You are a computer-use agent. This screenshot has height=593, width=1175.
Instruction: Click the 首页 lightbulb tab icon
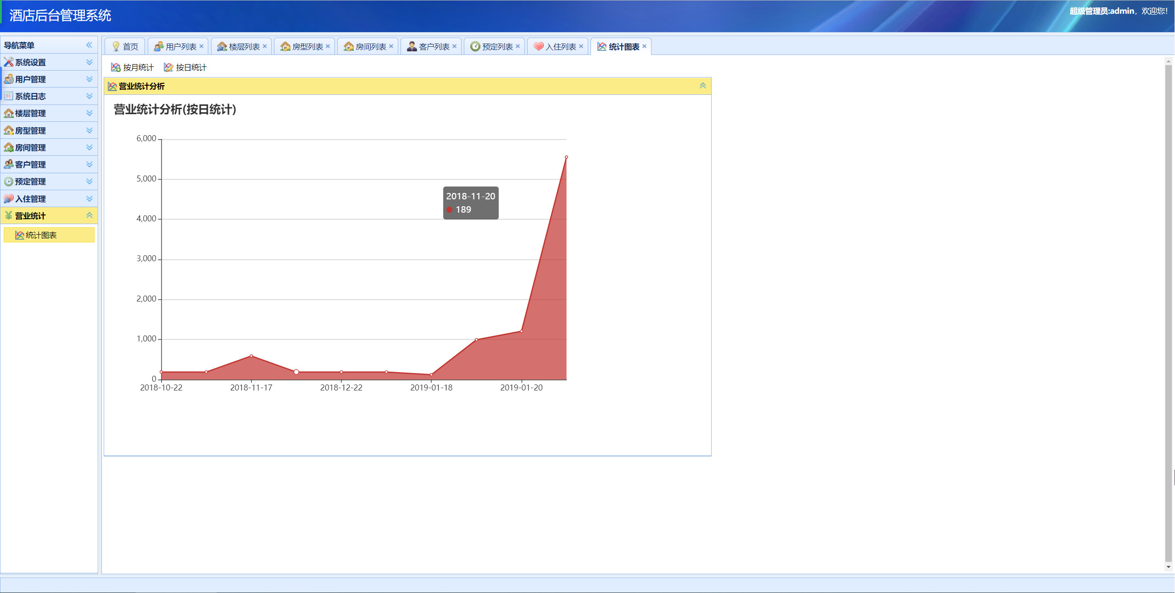click(116, 46)
